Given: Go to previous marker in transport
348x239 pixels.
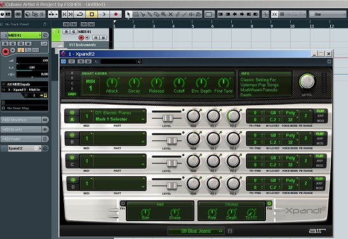Looking at the screenshot, I should (64, 15).
